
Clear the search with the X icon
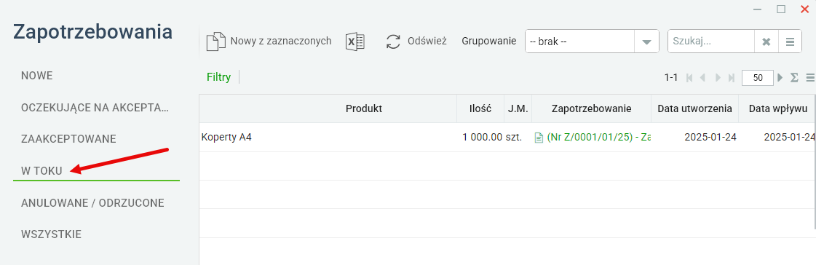(x=766, y=41)
